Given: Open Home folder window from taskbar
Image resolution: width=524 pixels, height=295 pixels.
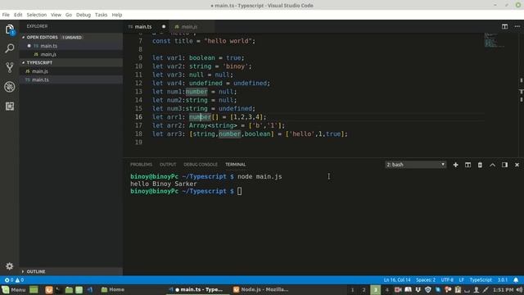Looking at the screenshot, I should (x=113, y=289).
